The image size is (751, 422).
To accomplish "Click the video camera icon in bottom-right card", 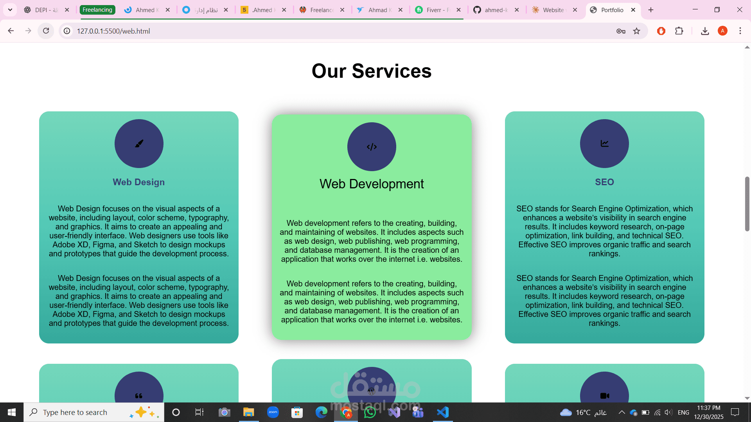I will [604, 395].
